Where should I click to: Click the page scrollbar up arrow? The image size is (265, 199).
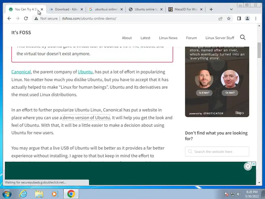click(x=259, y=26)
